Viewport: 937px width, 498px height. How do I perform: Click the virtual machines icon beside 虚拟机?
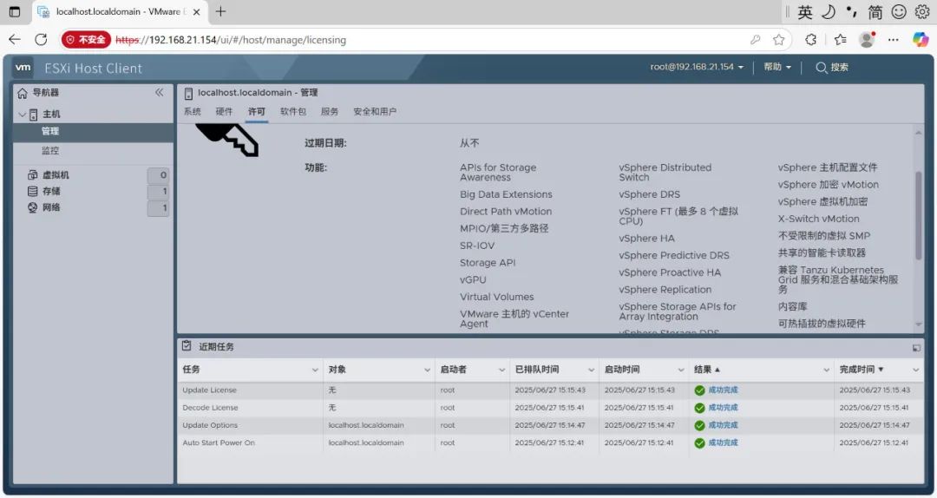click(x=33, y=174)
